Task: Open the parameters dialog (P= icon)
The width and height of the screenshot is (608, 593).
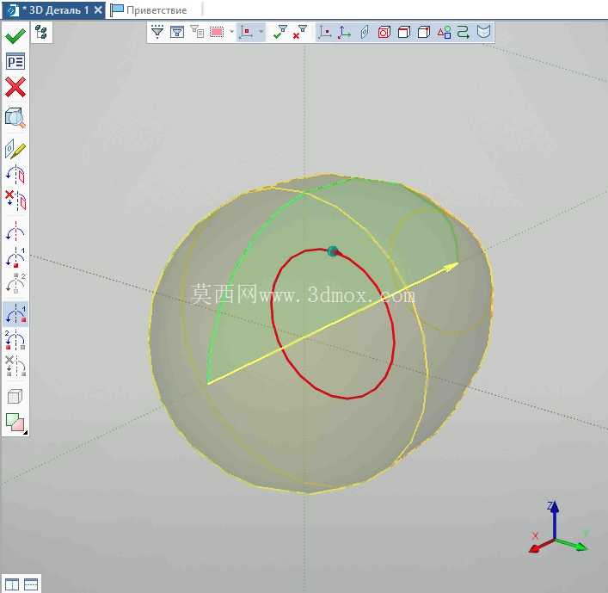Action: click(x=15, y=62)
